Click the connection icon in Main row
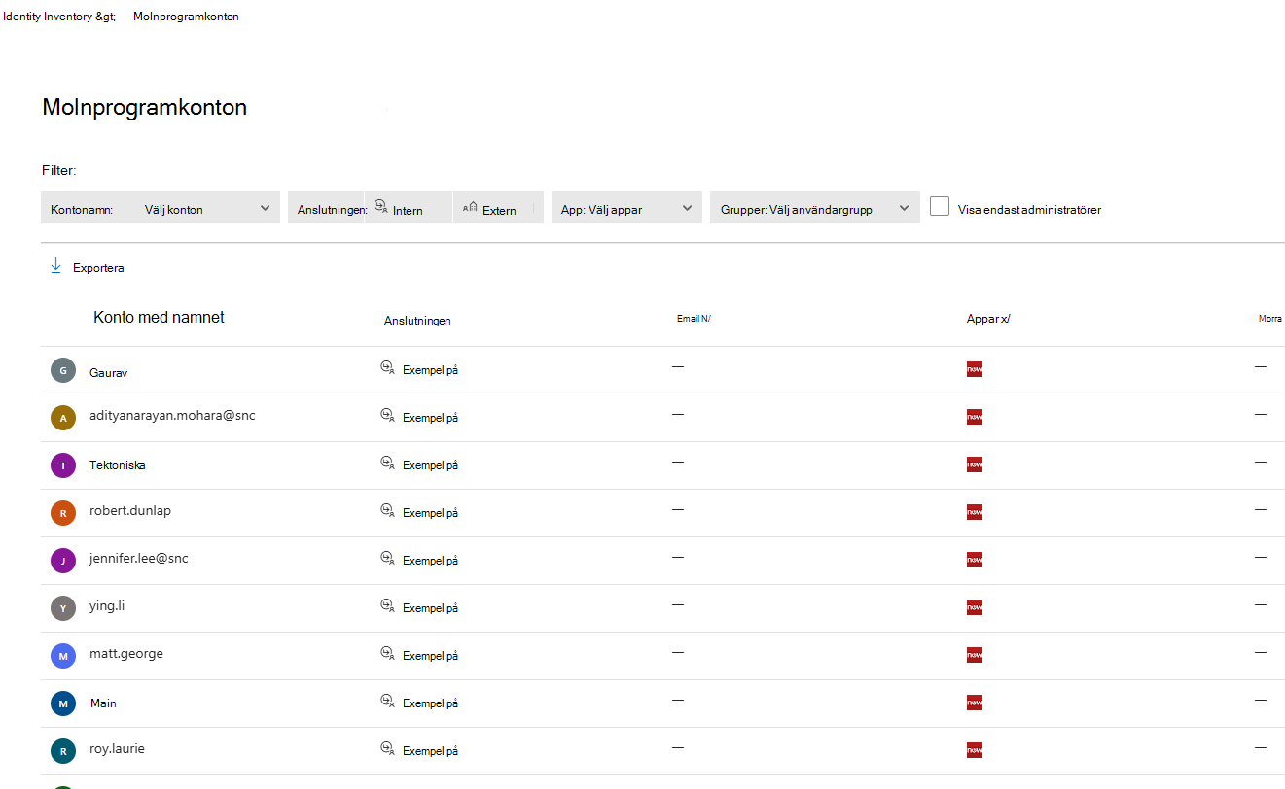1285x789 pixels. 387,702
